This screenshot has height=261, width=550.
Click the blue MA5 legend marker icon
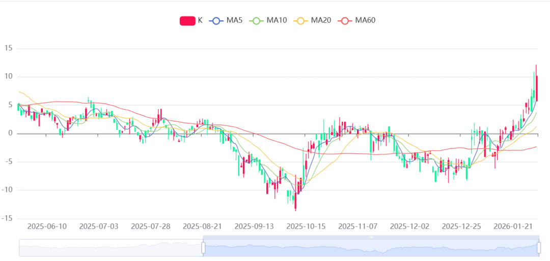coord(217,20)
